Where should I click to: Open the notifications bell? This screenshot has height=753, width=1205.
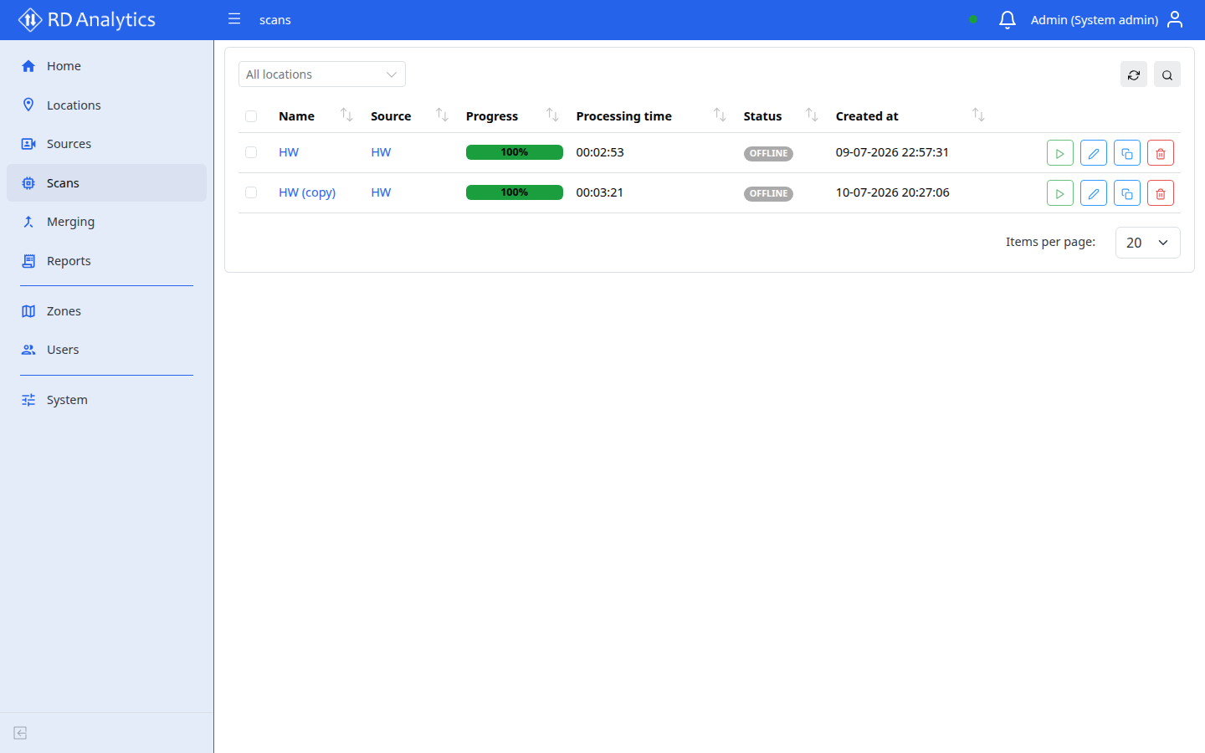point(1008,19)
